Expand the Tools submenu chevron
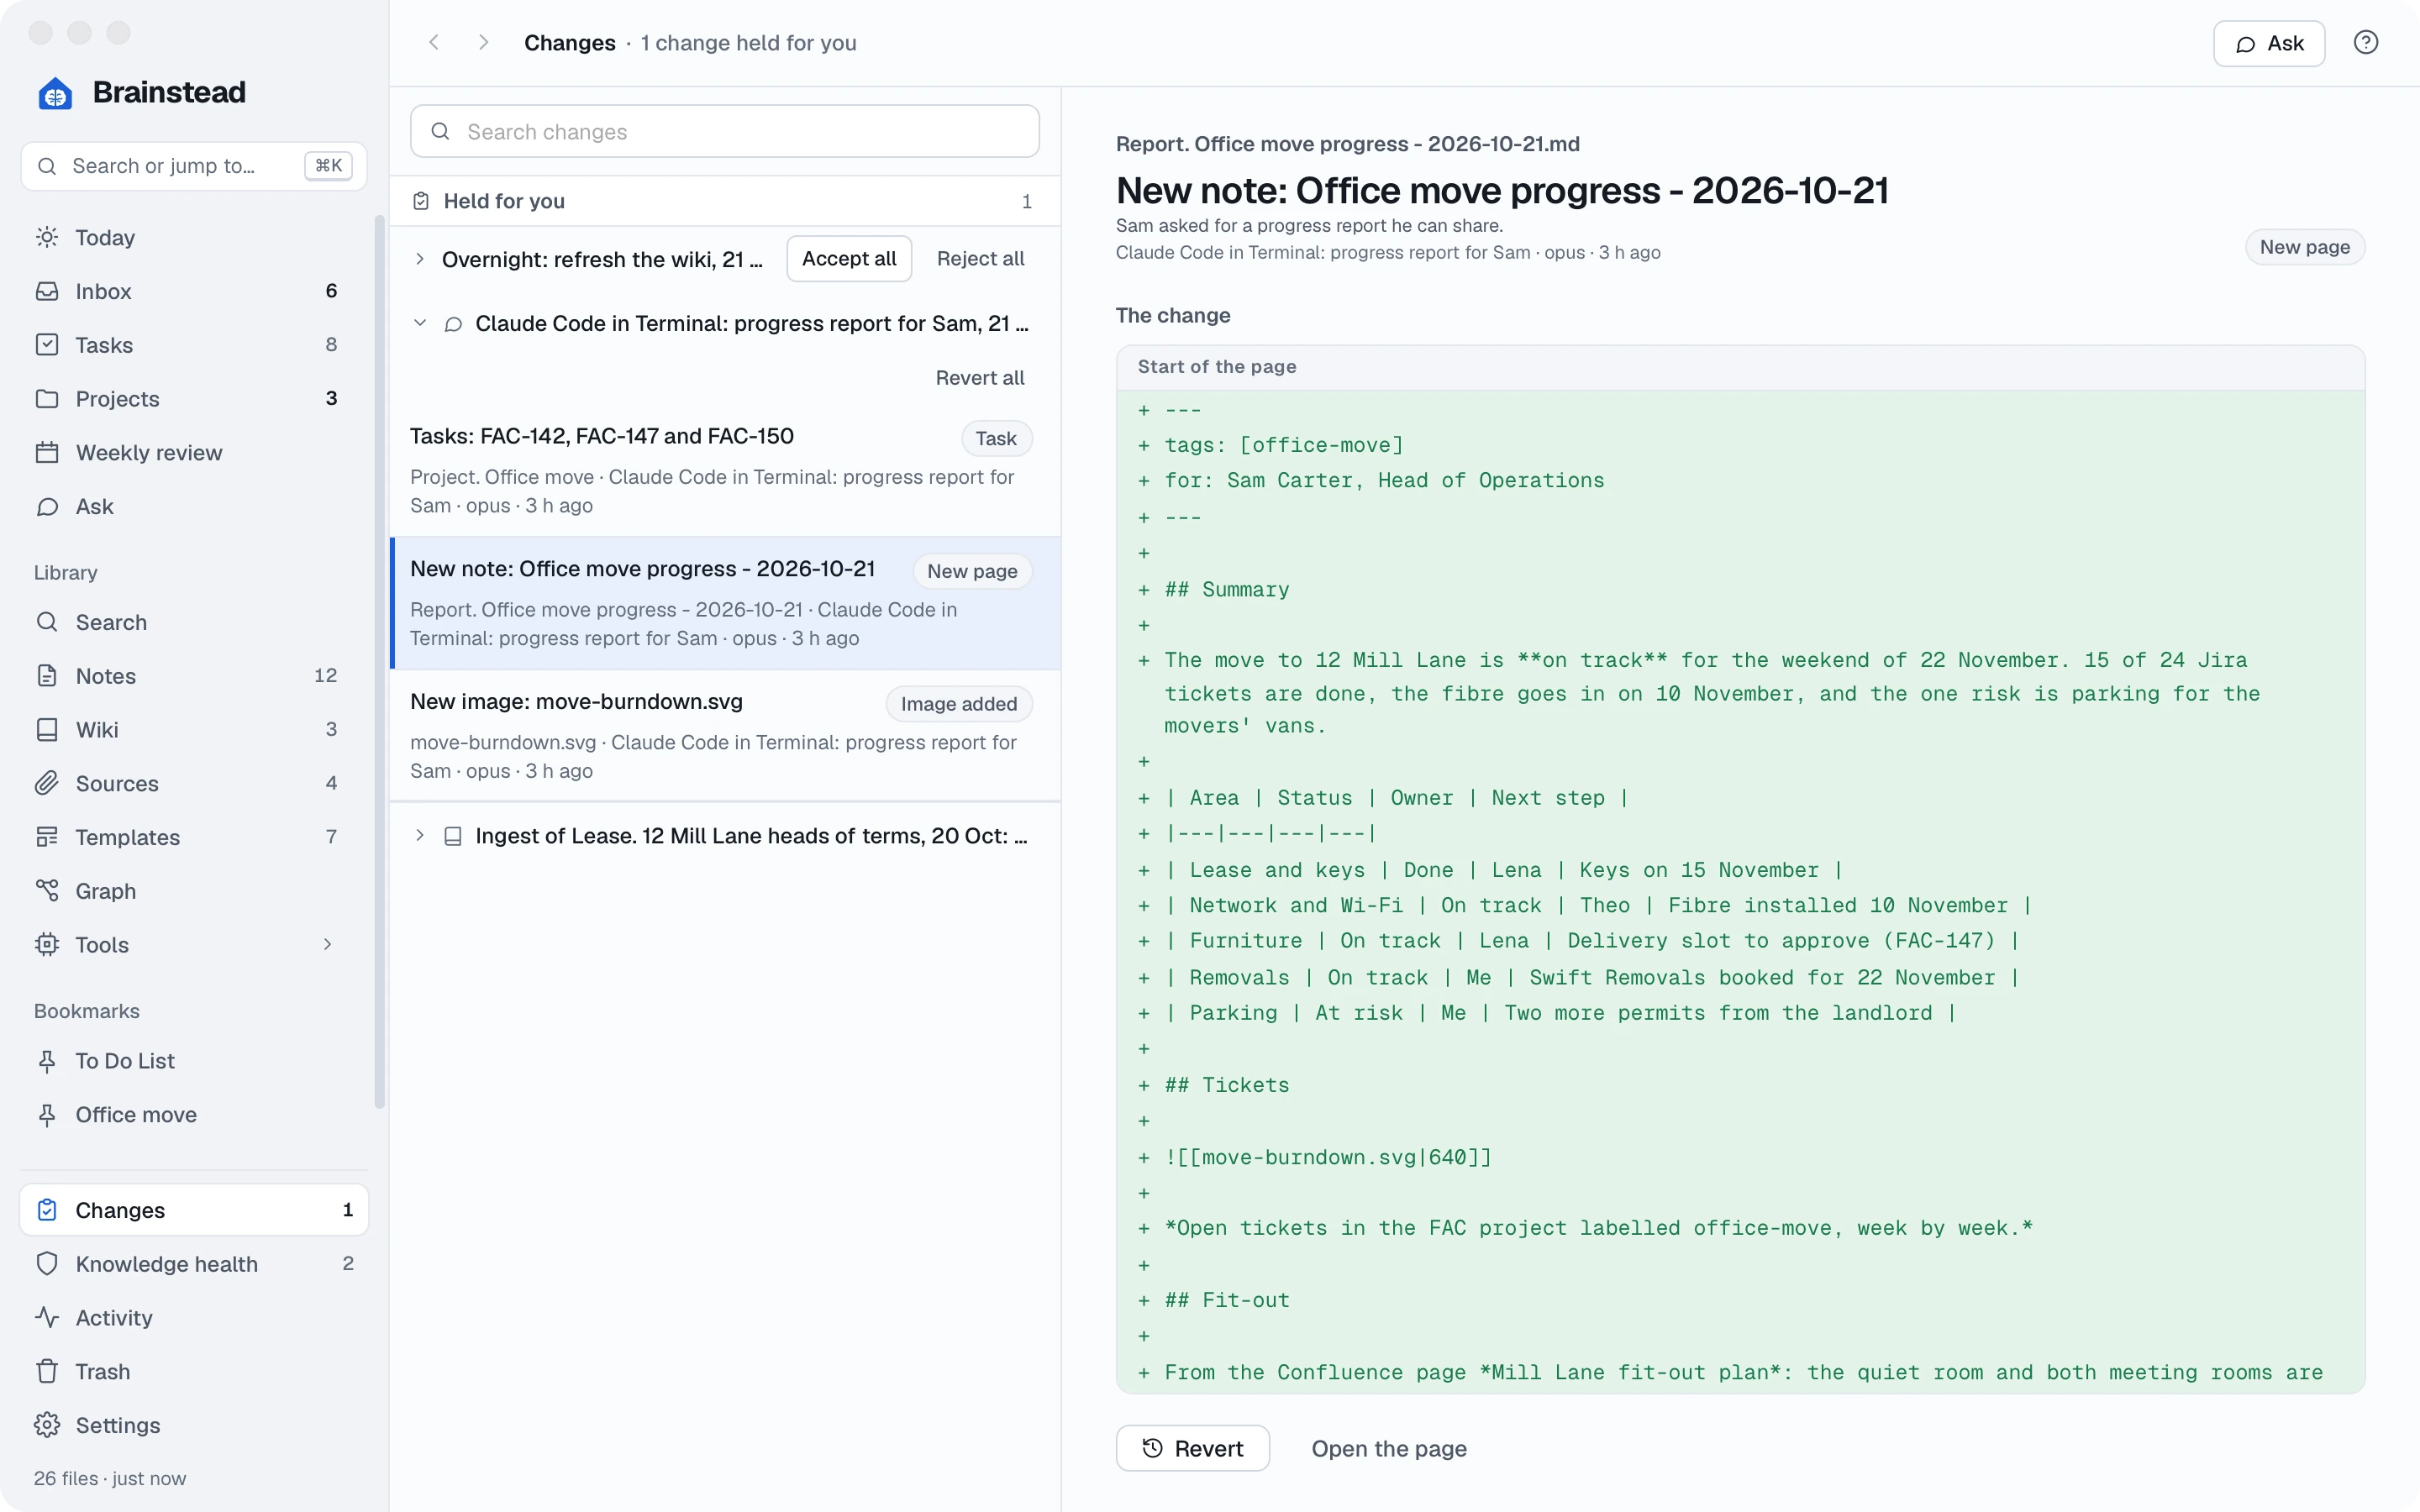The width and height of the screenshot is (2420, 1512). 327,945
